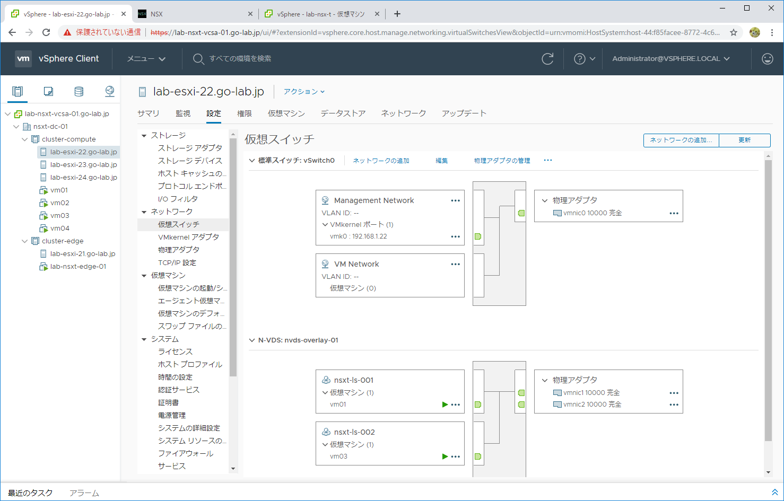Click the vm logo in header

point(23,59)
